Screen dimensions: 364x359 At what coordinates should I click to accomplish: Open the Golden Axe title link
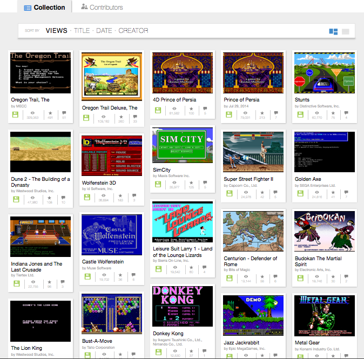pos(308,179)
